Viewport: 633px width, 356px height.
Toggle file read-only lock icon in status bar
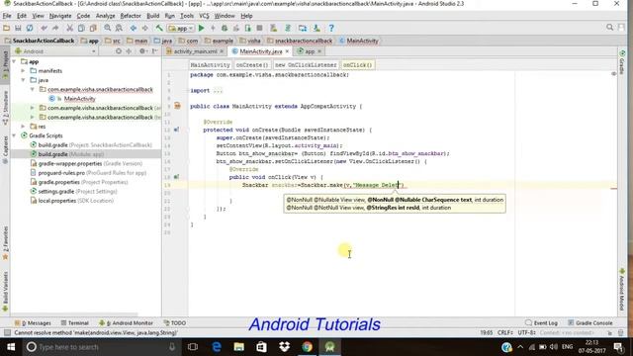pos(609,332)
